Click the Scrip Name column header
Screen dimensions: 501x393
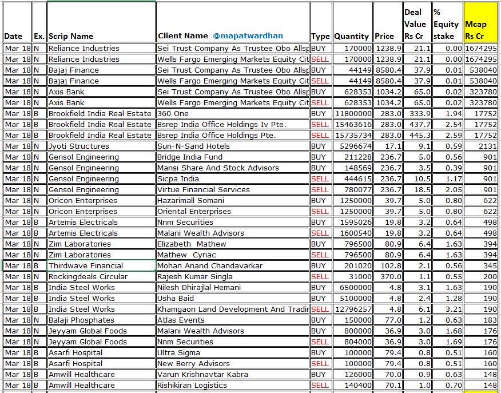click(101, 22)
